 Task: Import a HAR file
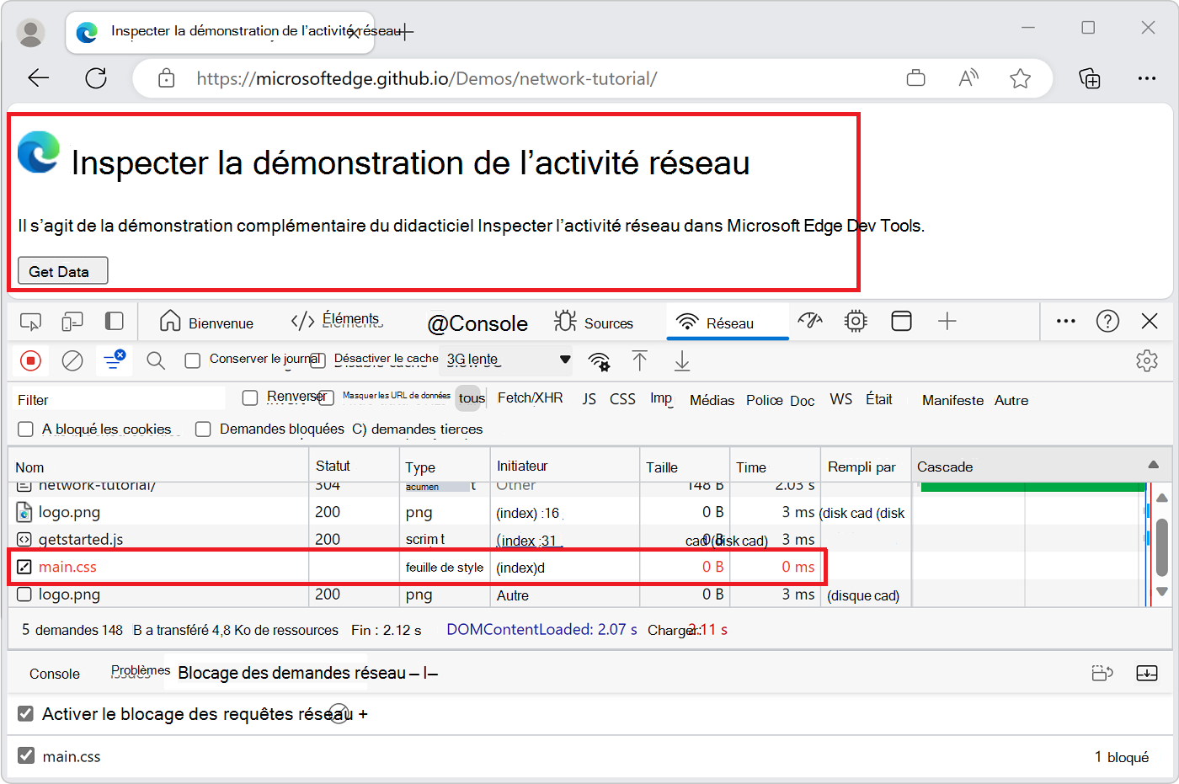(x=640, y=360)
